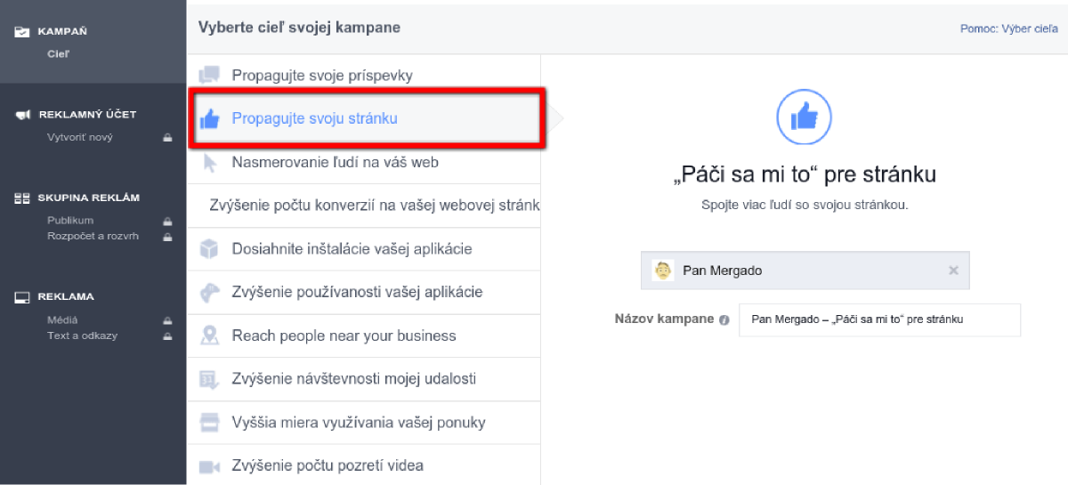Go to Vytvoriť nový in sidebar

79,137
